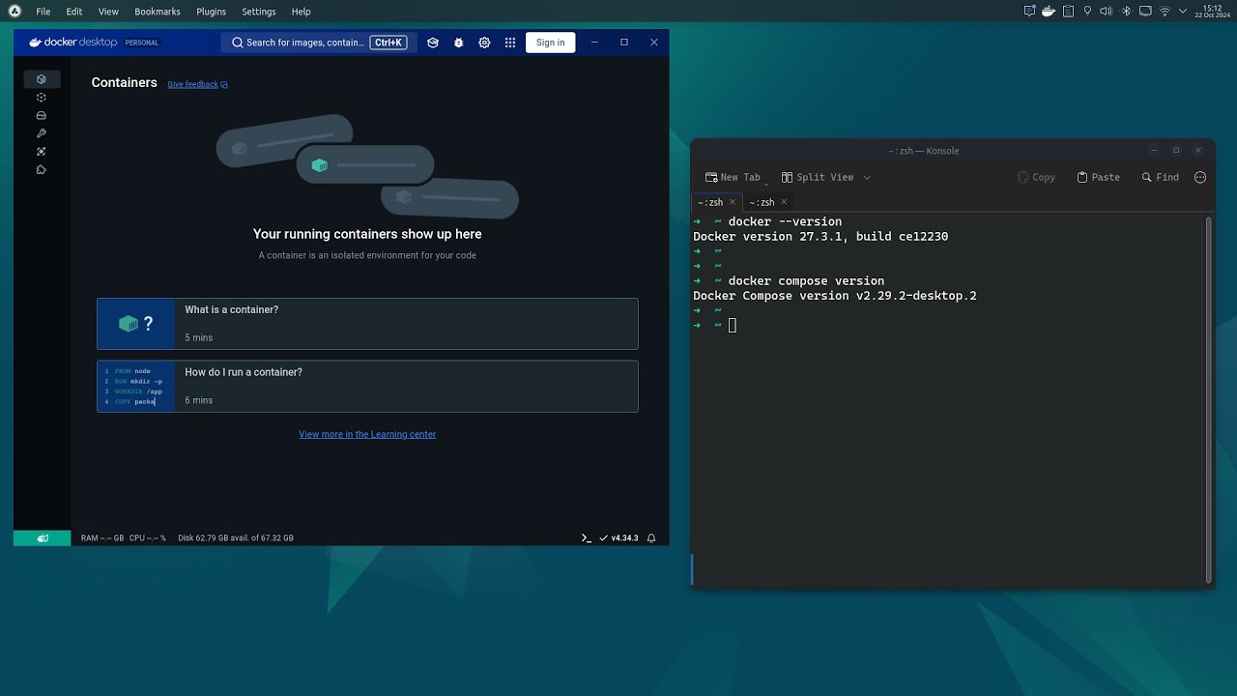The height and width of the screenshot is (696, 1237).
Task: Open the volume speaker icon in system tray
Action: click(1107, 12)
